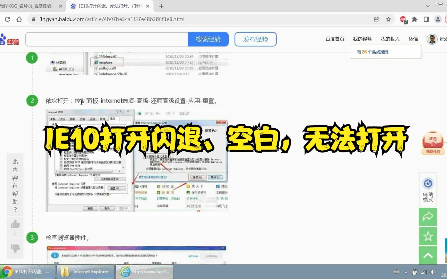Screen dimensions: 447x279
Task: Select the IE10打开闪退 browser tab
Action: [x=110, y=6]
